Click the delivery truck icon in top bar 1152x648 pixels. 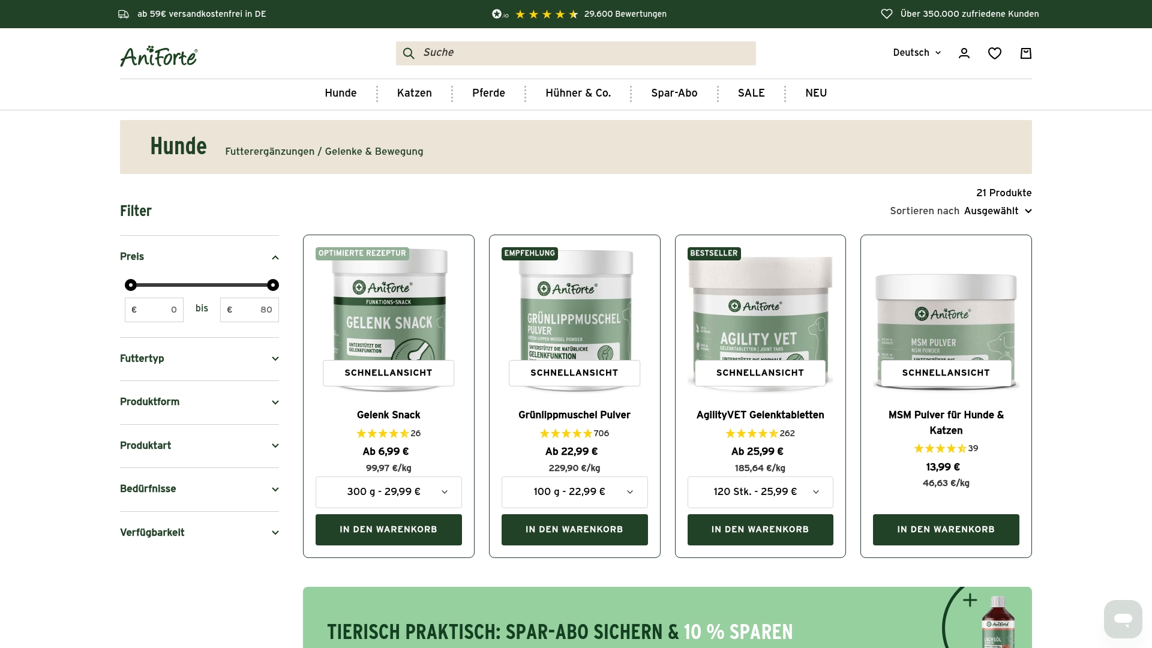click(x=124, y=14)
